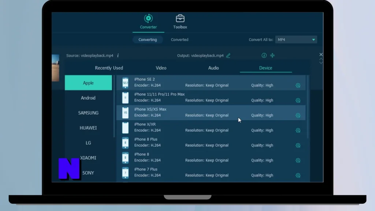Choose the iPhone 11/11 Pro/11 Pro Max preset

[159, 94]
